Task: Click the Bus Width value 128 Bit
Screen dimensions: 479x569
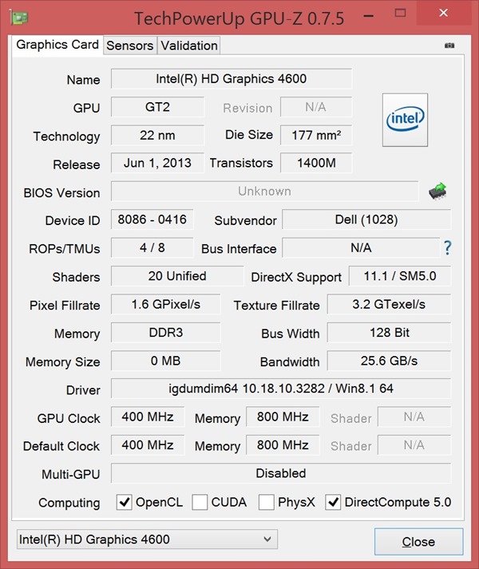Action: coord(389,333)
